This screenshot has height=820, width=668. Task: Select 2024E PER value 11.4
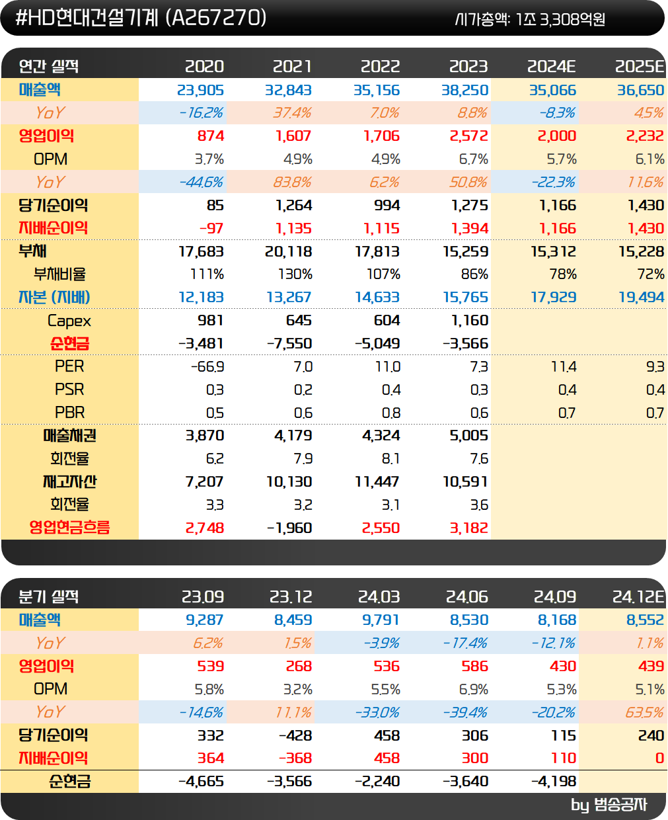pos(564,367)
